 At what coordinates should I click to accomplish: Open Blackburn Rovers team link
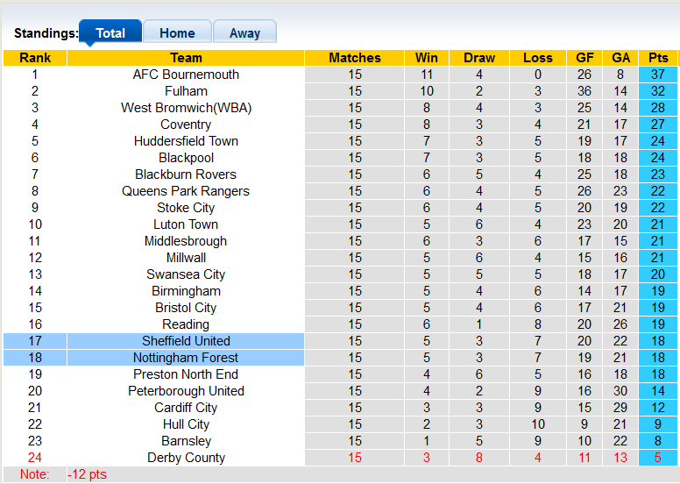click(186, 174)
